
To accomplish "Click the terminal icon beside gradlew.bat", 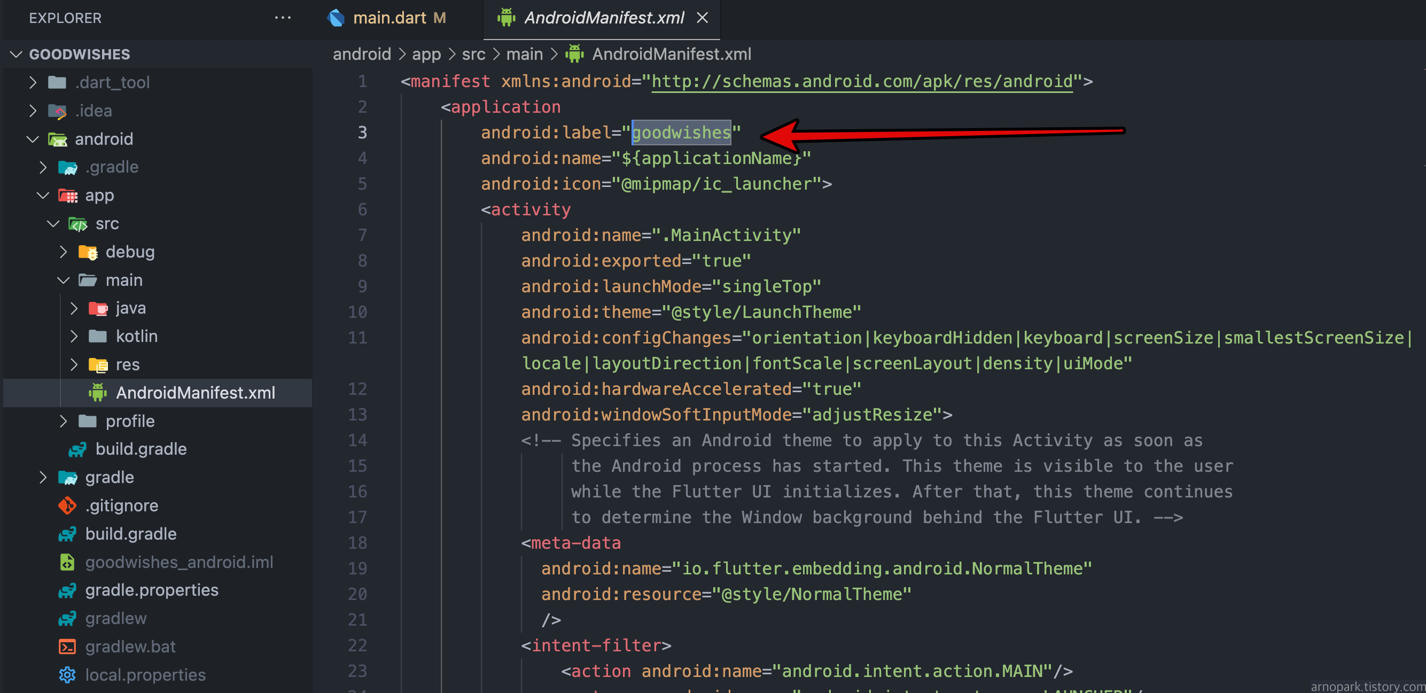I will (67, 647).
